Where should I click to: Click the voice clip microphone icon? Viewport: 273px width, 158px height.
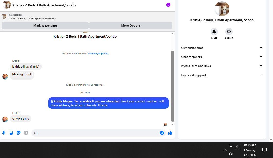pyautogui.click(x=4, y=133)
